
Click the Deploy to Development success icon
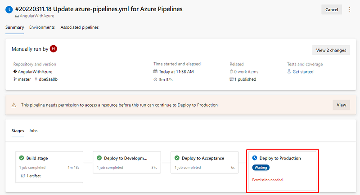[x=99, y=158]
